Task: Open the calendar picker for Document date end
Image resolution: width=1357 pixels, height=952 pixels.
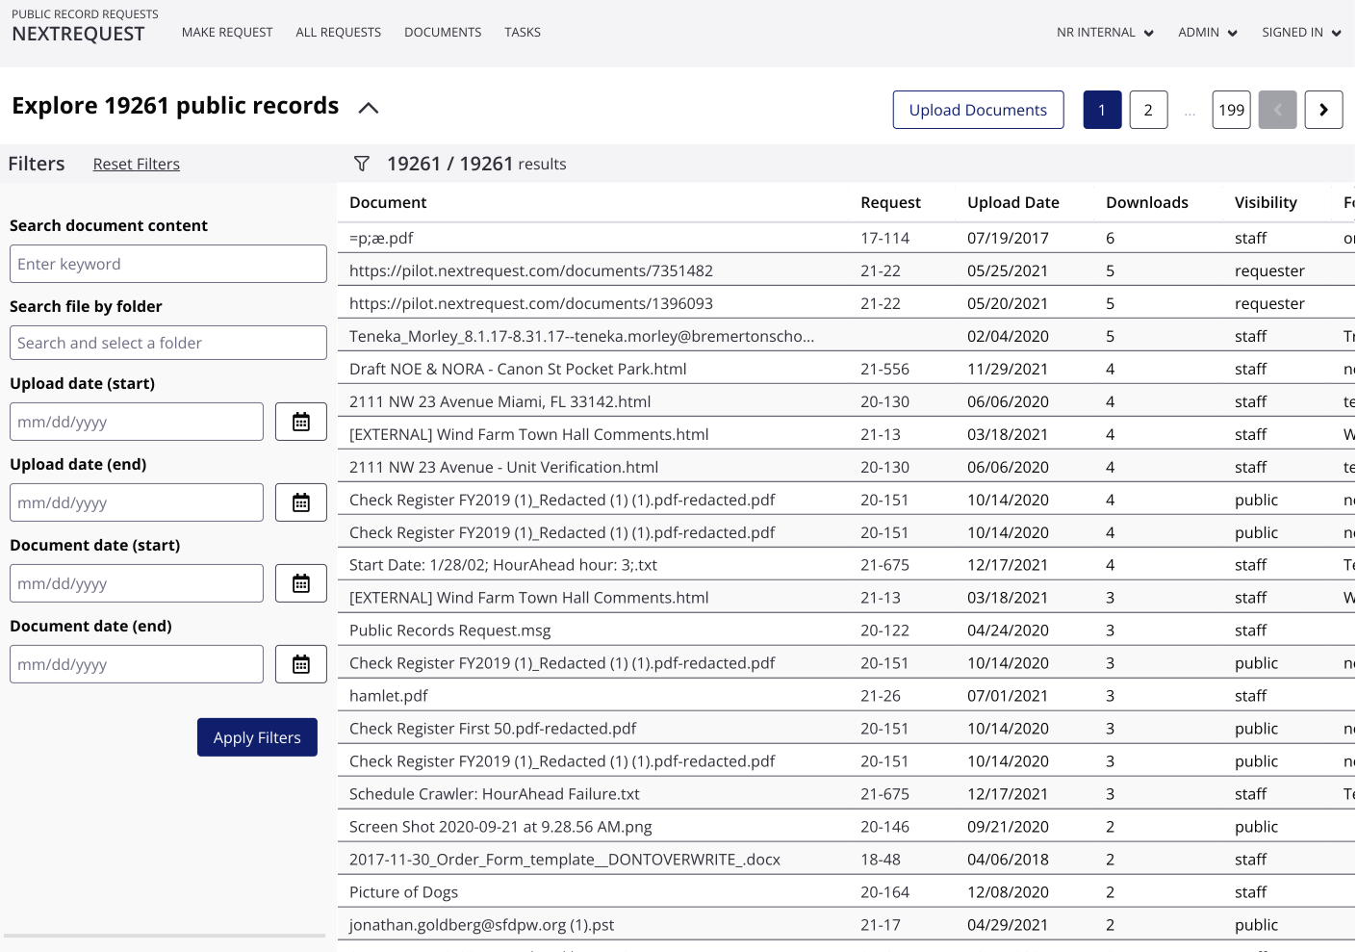Action: pyautogui.click(x=300, y=663)
